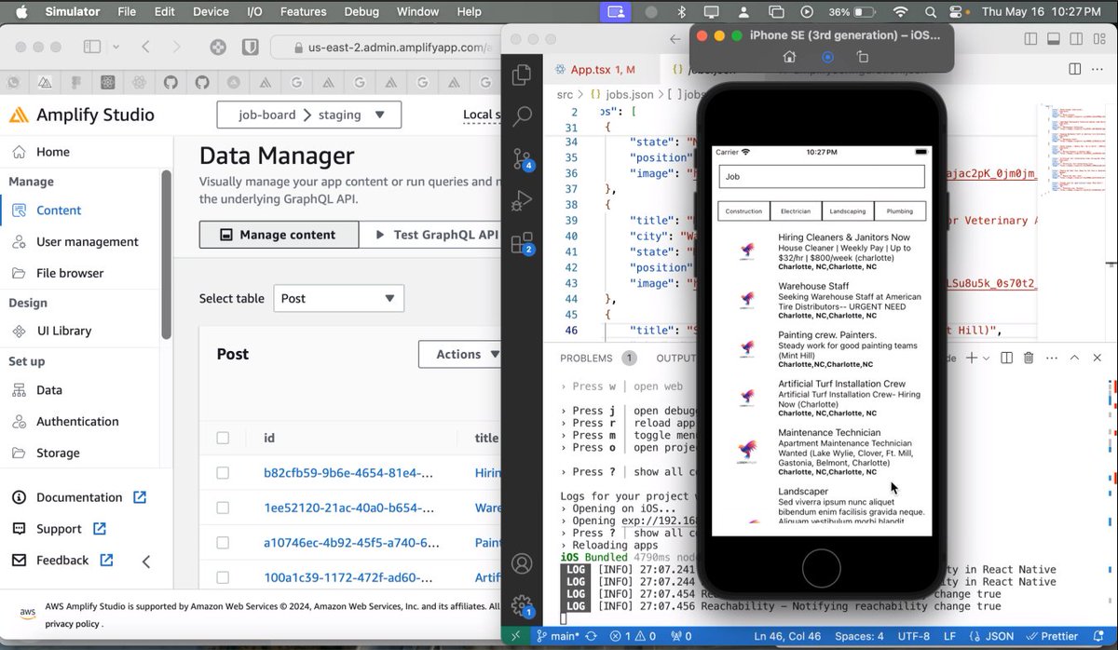Toggle VS Code primary sidebar layout icon

[x=1029, y=39]
